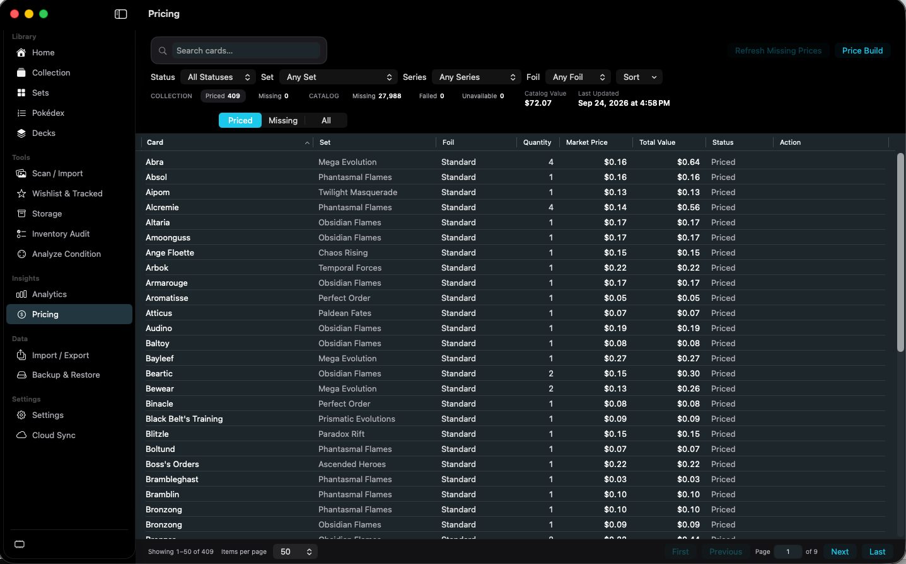Click Paradox Rift set cell
Screen dimensions: 906x564
point(341,434)
